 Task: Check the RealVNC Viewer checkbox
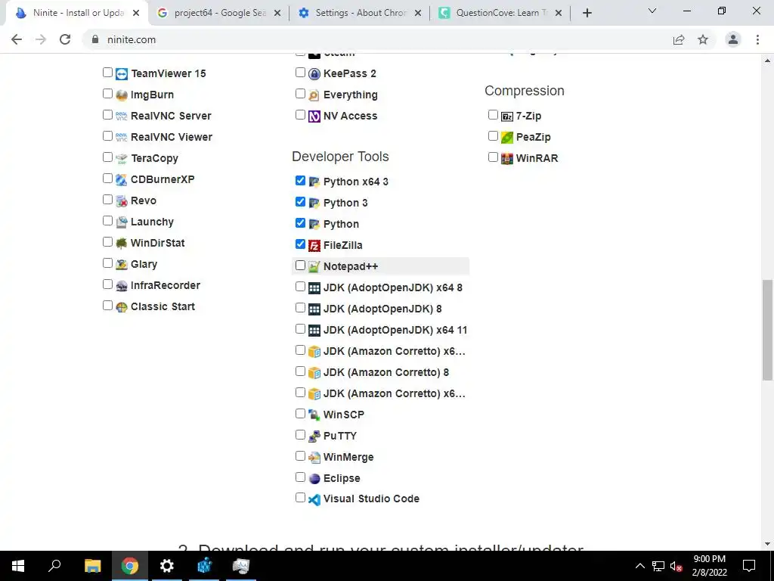pyautogui.click(x=107, y=136)
